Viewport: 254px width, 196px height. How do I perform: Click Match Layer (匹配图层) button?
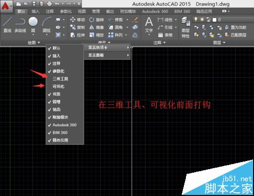tap(235, 35)
